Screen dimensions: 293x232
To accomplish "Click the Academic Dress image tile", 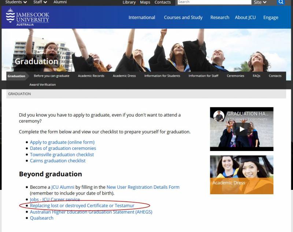I will tap(241, 175).
